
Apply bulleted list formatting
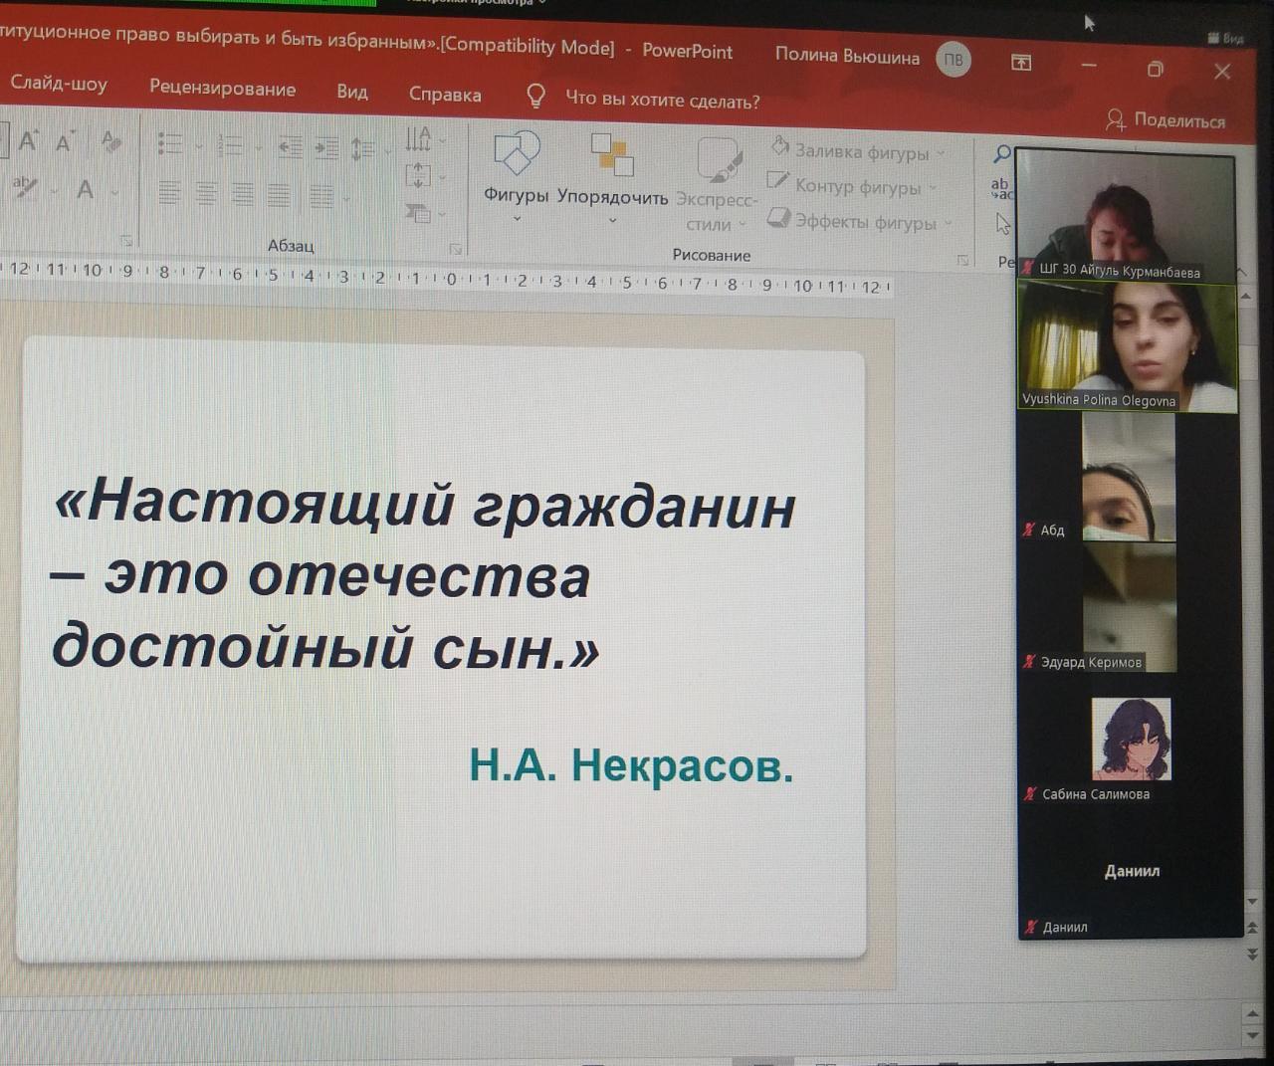click(170, 145)
